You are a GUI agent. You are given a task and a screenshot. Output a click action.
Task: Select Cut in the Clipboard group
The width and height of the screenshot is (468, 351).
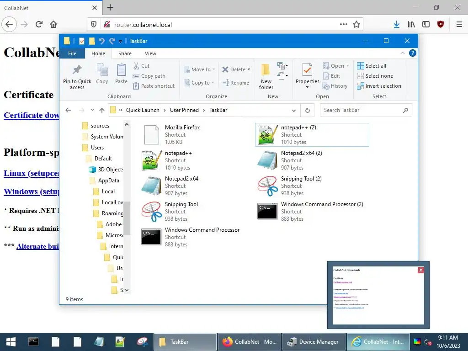142,66
